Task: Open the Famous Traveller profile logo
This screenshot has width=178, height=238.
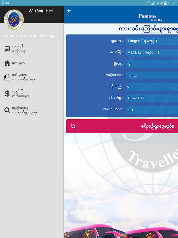Action: tap(14, 19)
